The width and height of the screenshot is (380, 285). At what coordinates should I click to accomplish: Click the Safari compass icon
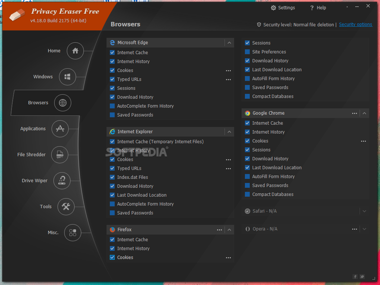[x=248, y=211]
